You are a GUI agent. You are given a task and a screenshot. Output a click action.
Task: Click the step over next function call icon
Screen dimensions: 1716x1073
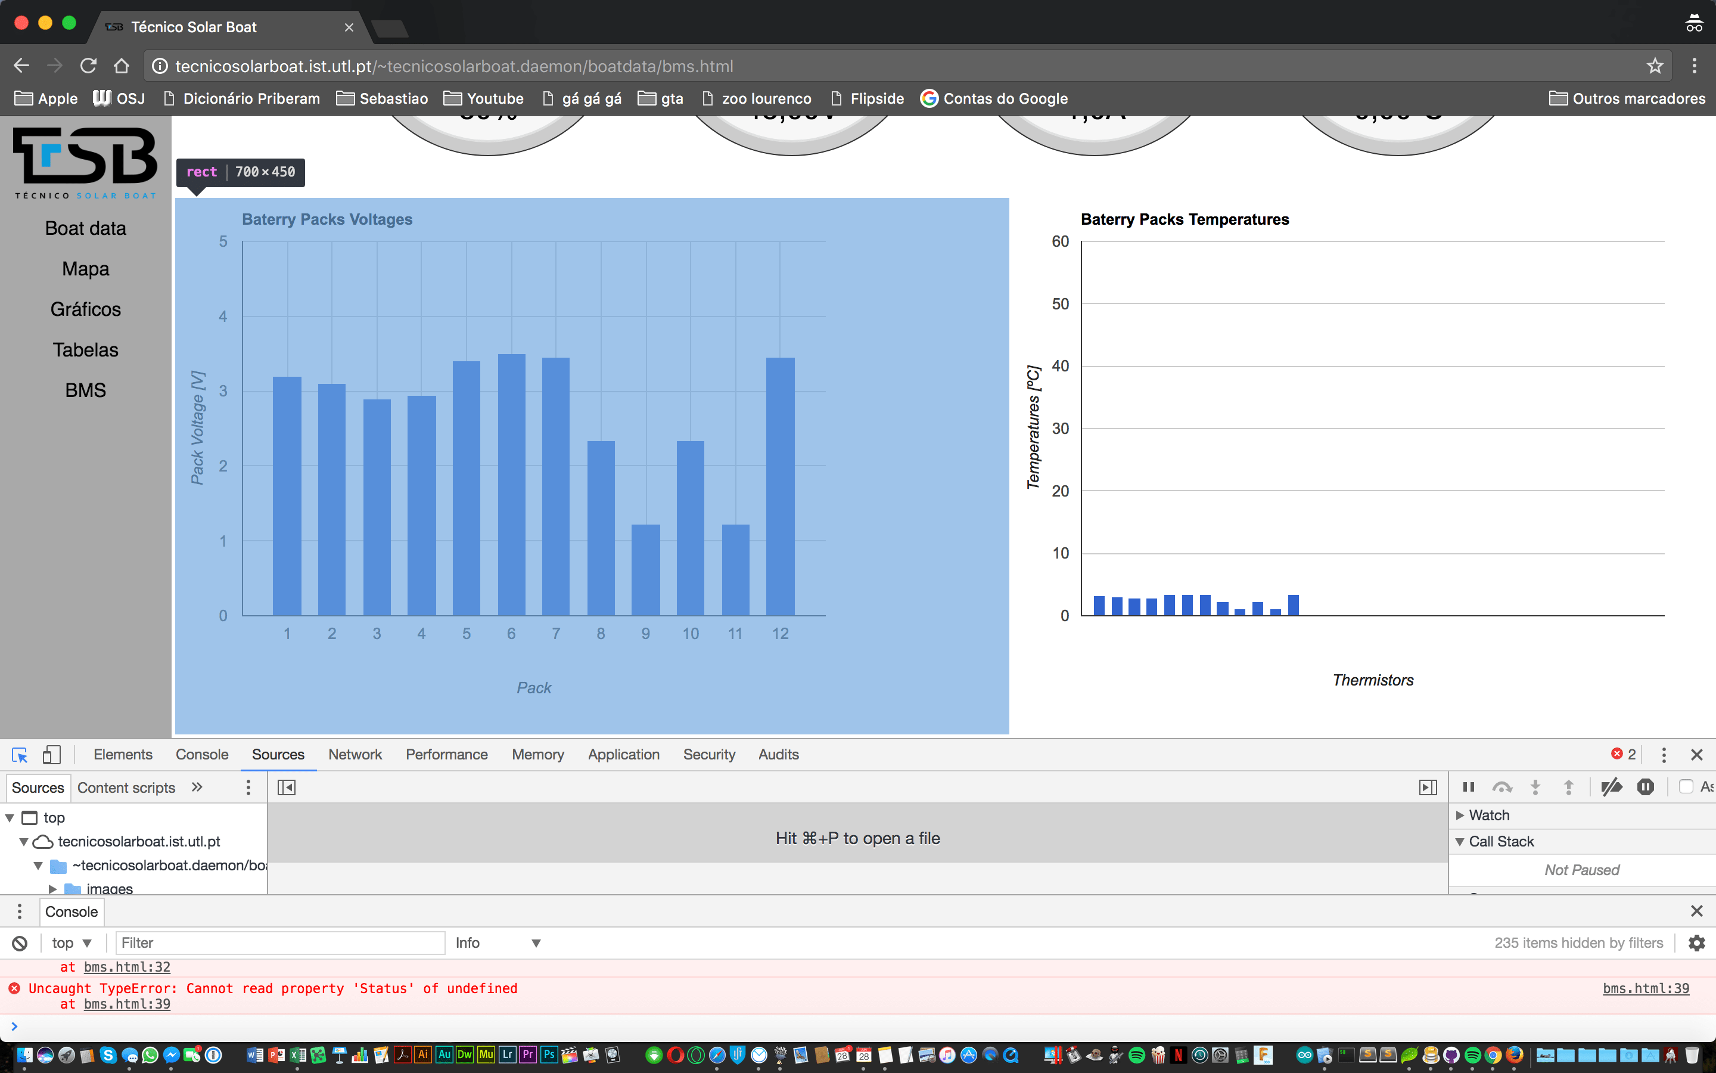click(x=1503, y=787)
